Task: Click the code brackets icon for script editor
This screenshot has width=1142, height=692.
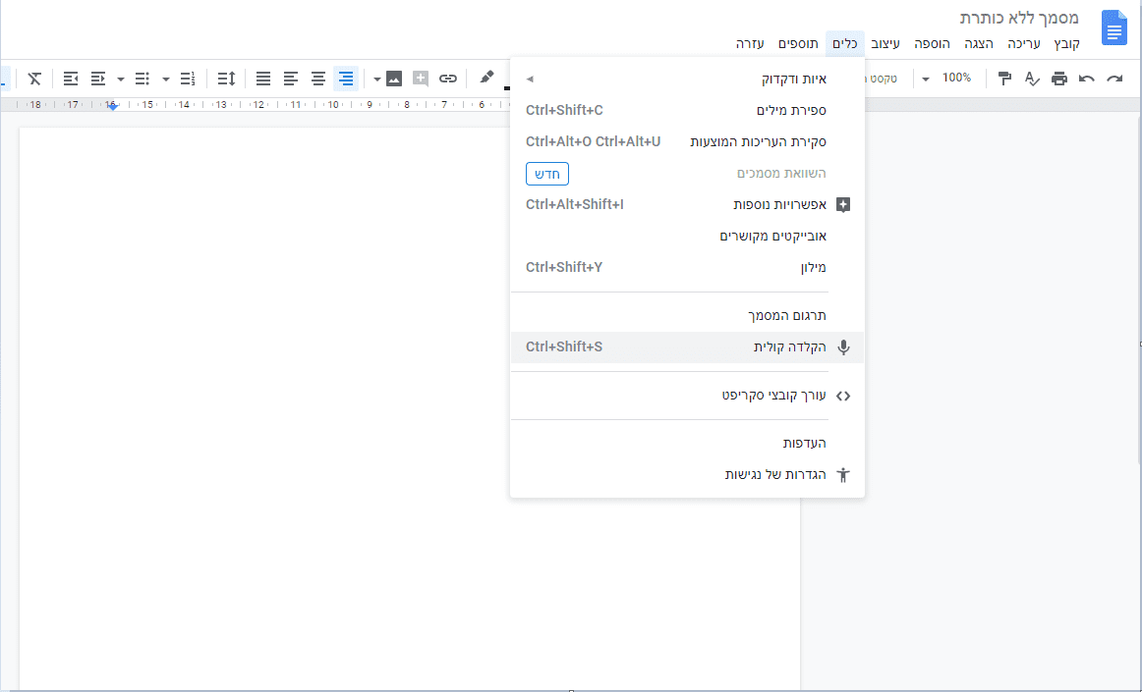Action: click(x=843, y=396)
